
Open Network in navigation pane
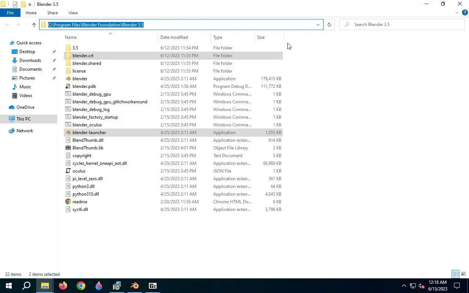pyautogui.click(x=25, y=131)
